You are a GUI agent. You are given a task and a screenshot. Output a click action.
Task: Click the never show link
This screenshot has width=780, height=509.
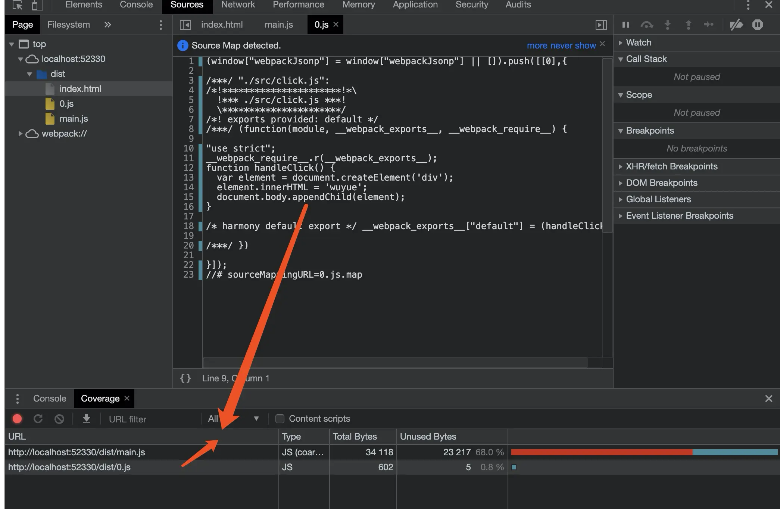573,46
